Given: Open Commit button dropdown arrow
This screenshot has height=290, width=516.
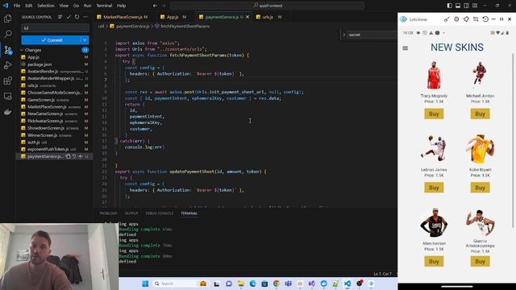Looking at the screenshot, I should (x=85, y=40).
